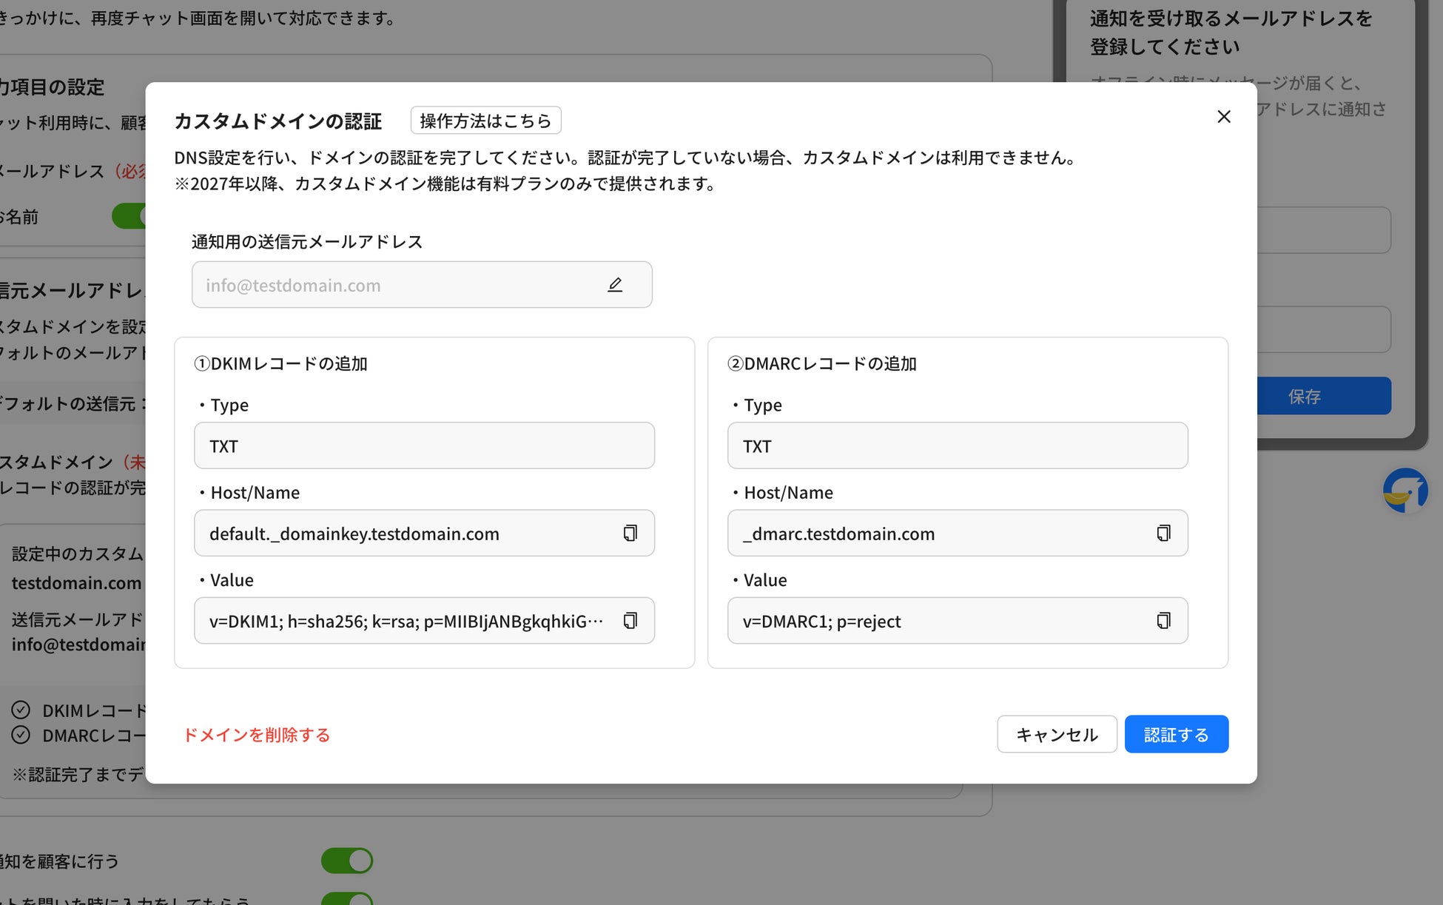The image size is (1443, 905).
Task: Click DMARC record check circle icon
Action: (x=21, y=736)
